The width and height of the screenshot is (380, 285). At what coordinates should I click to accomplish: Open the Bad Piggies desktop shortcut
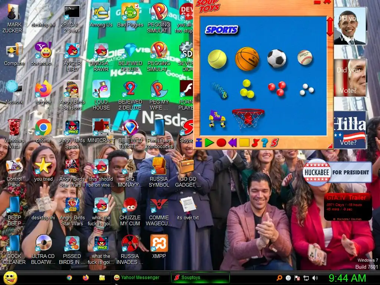(130, 15)
